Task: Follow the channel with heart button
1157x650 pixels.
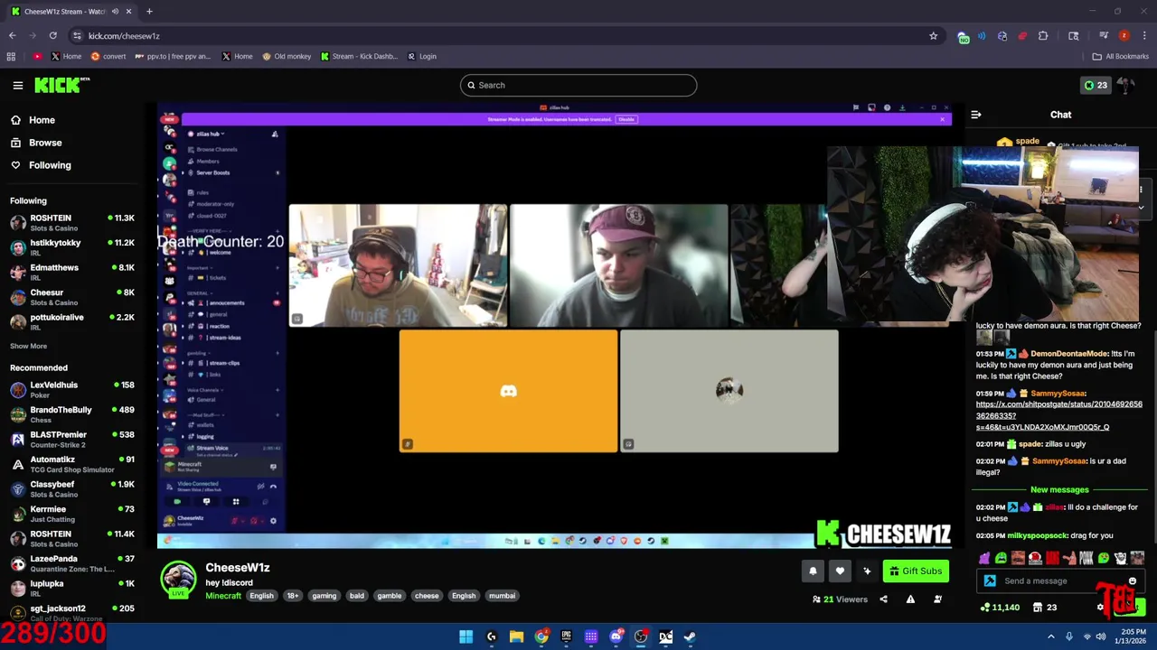Action: click(x=840, y=571)
